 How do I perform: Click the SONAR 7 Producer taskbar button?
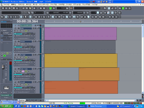[77, 106]
